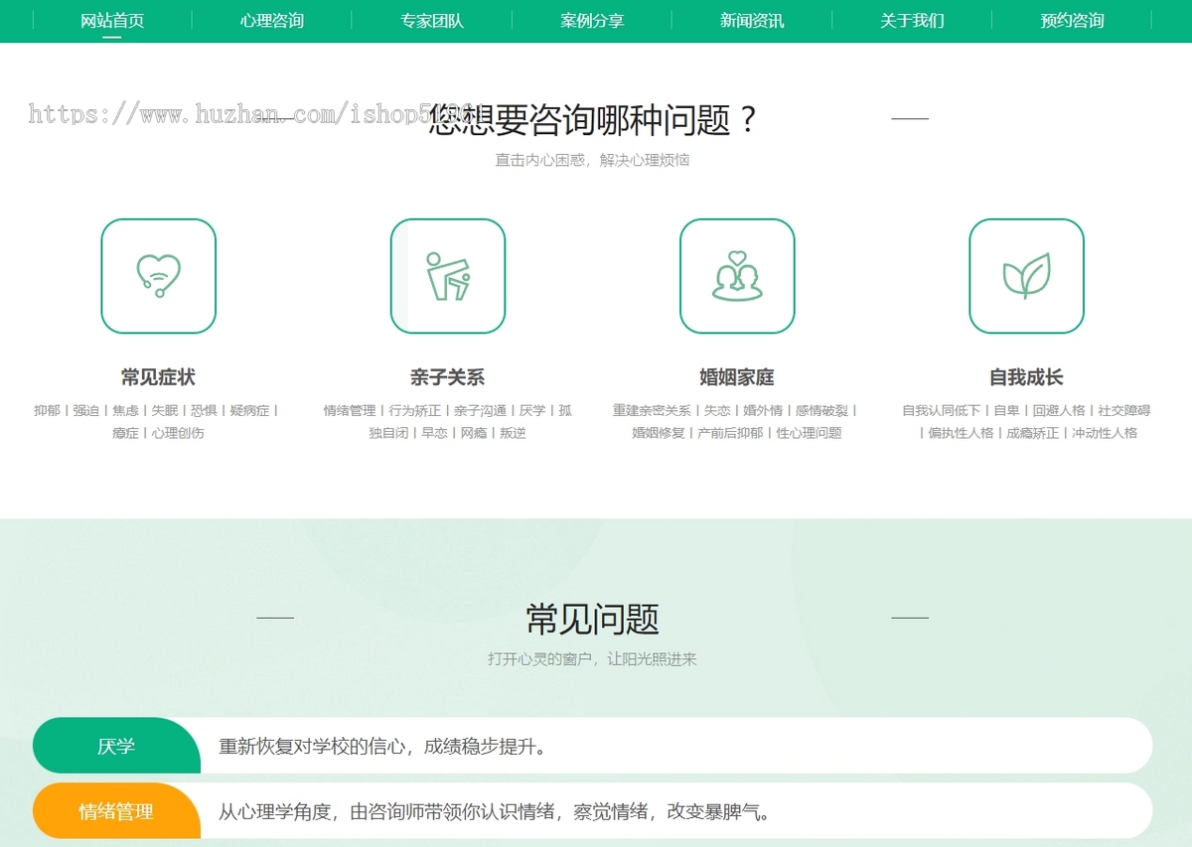This screenshot has height=847, width=1192.
Task: Open the 专家团队 menu item
Action: point(432,21)
